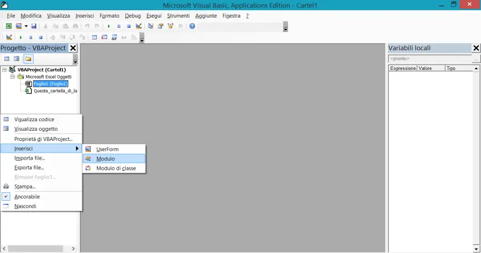The image size is (481, 253).
Task: Choose UserForm from the Inserisci submenu
Action: [x=114, y=149]
